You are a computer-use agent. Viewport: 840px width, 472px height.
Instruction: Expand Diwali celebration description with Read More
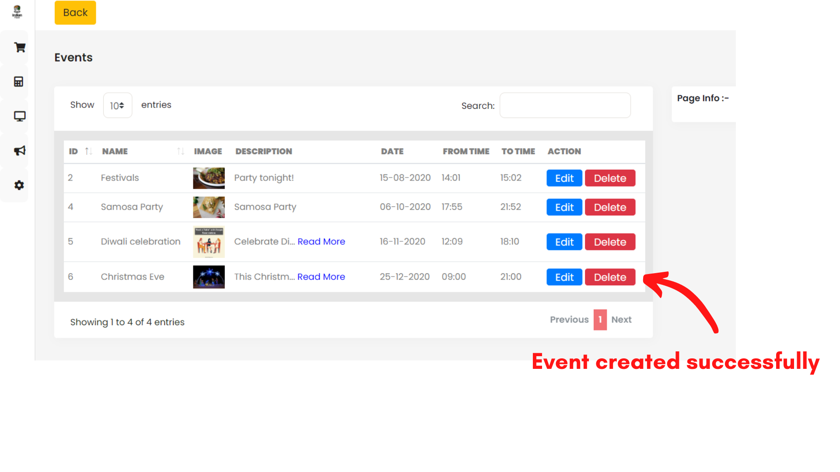(321, 242)
